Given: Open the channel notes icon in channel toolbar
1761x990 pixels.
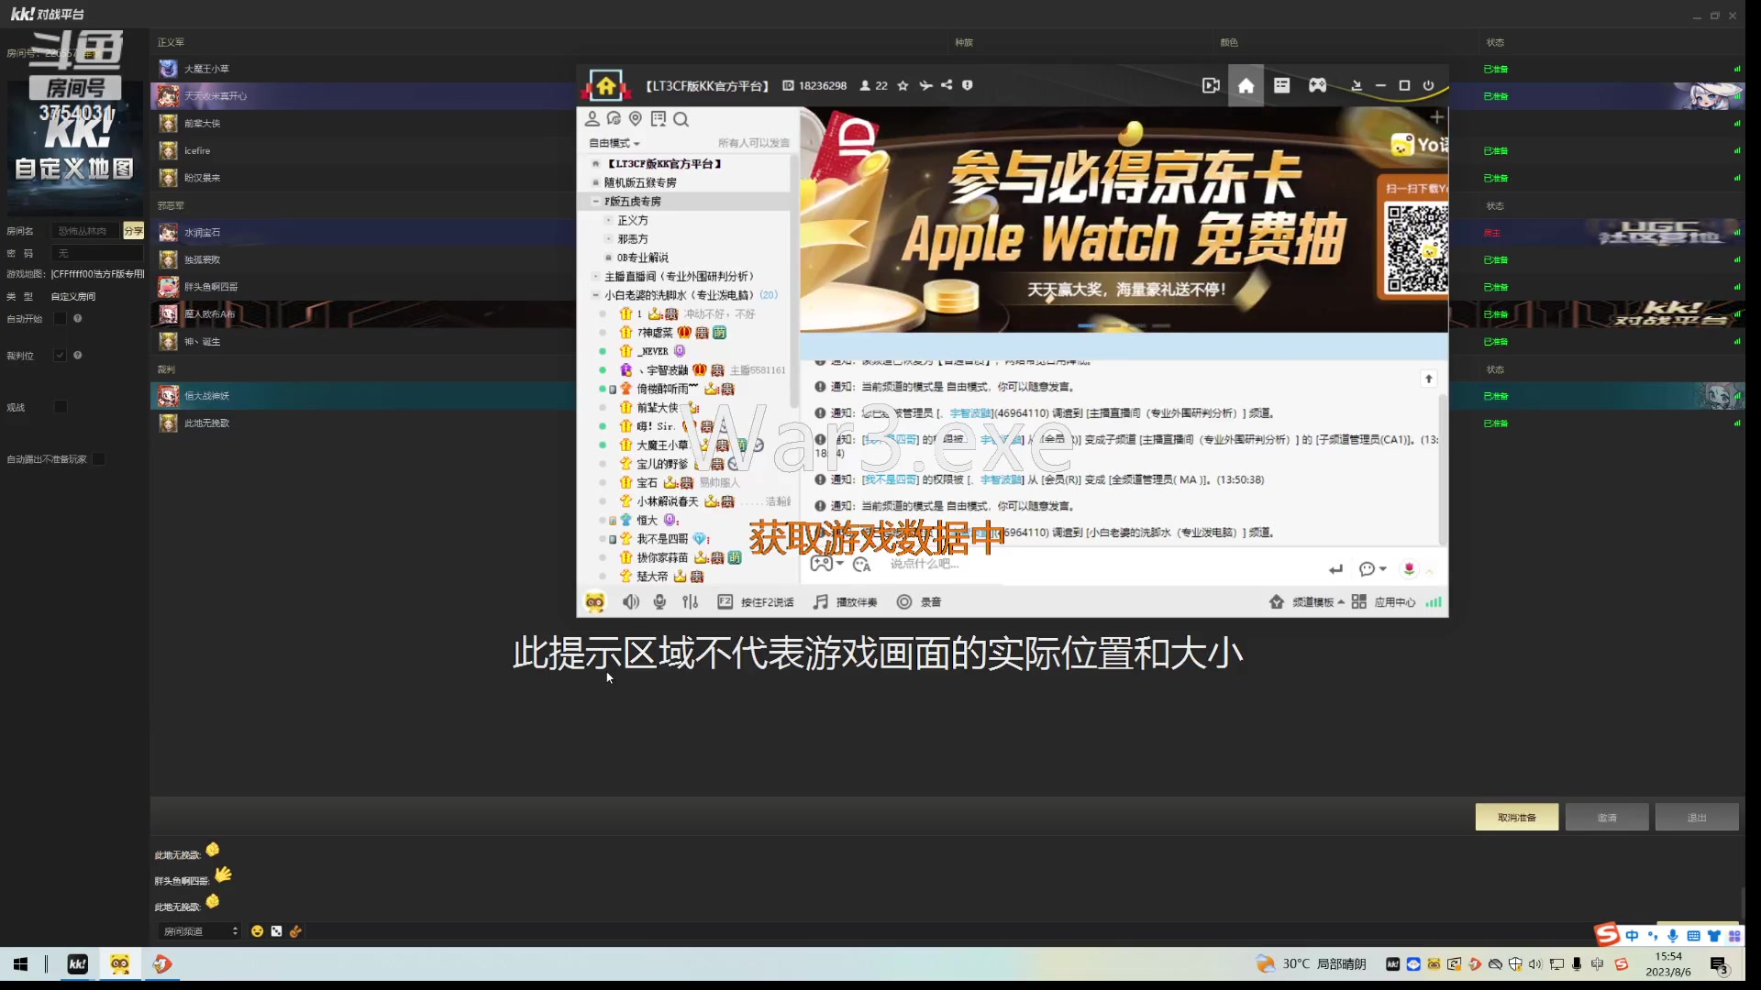Looking at the screenshot, I should click(x=659, y=119).
